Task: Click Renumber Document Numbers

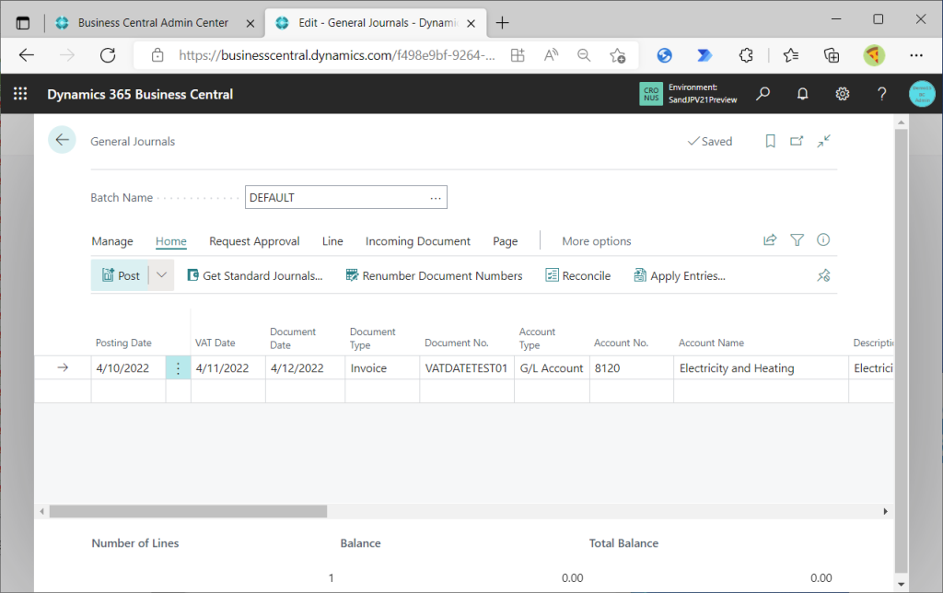Action: (x=435, y=275)
